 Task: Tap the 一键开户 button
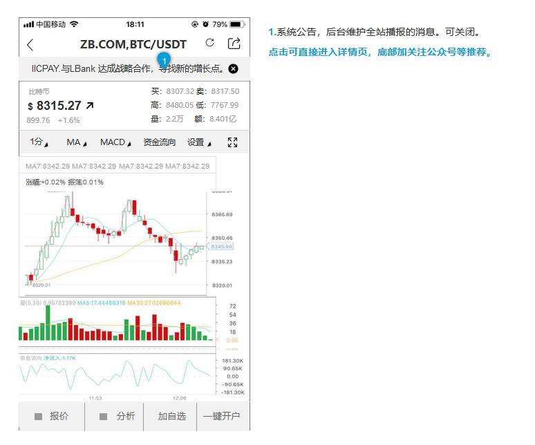point(222,416)
